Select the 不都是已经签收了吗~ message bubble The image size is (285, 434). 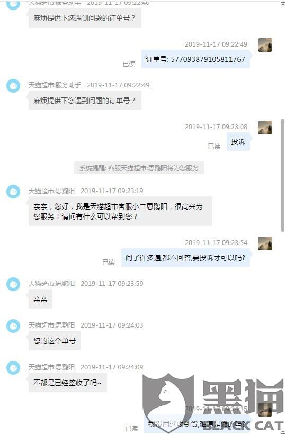pos(68,383)
